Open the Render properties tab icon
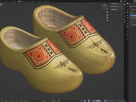 (127, 10)
